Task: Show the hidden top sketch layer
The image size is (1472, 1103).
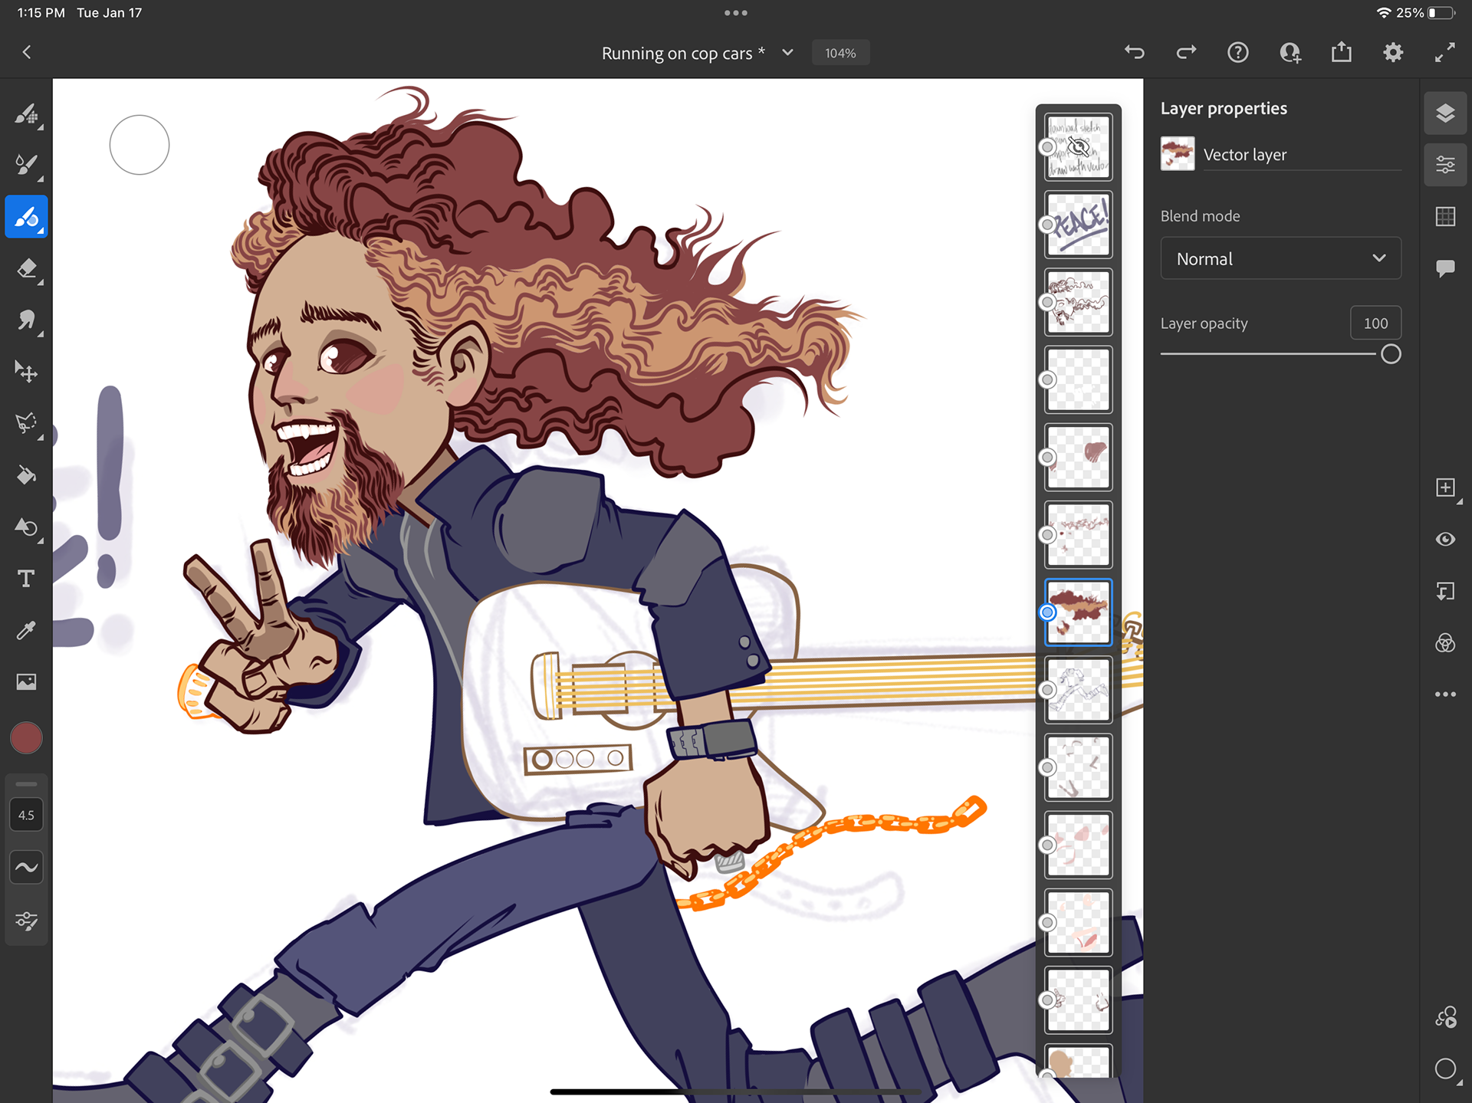Action: (x=1079, y=147)
